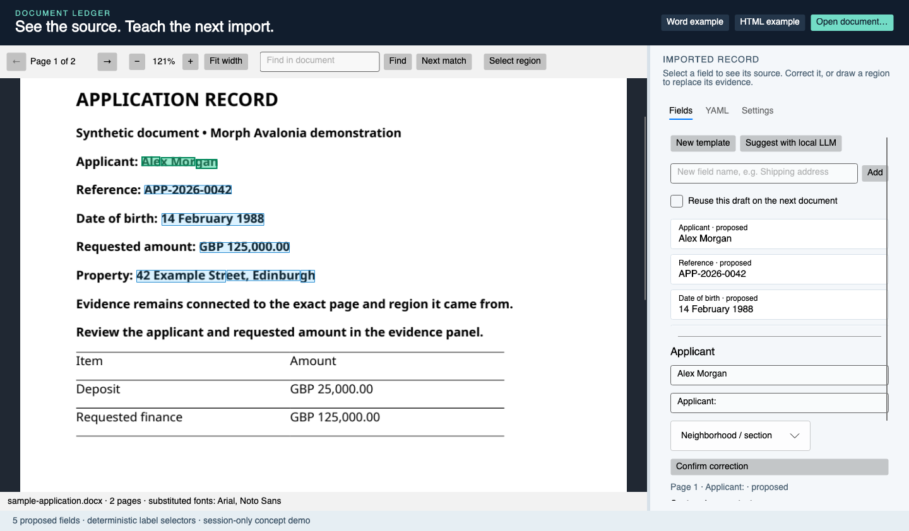Enable Reuse this draft on next document

click(677, 201)
